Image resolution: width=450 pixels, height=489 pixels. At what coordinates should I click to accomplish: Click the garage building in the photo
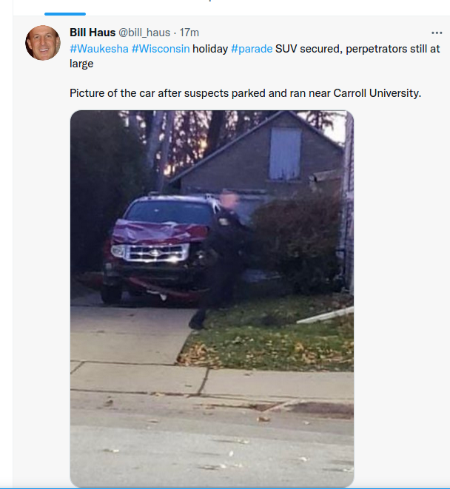(x=259, y=156)
